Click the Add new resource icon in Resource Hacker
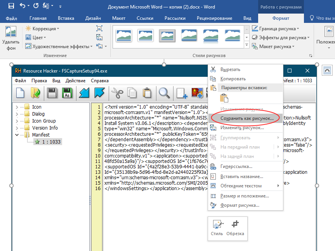 tap(182, 93)
